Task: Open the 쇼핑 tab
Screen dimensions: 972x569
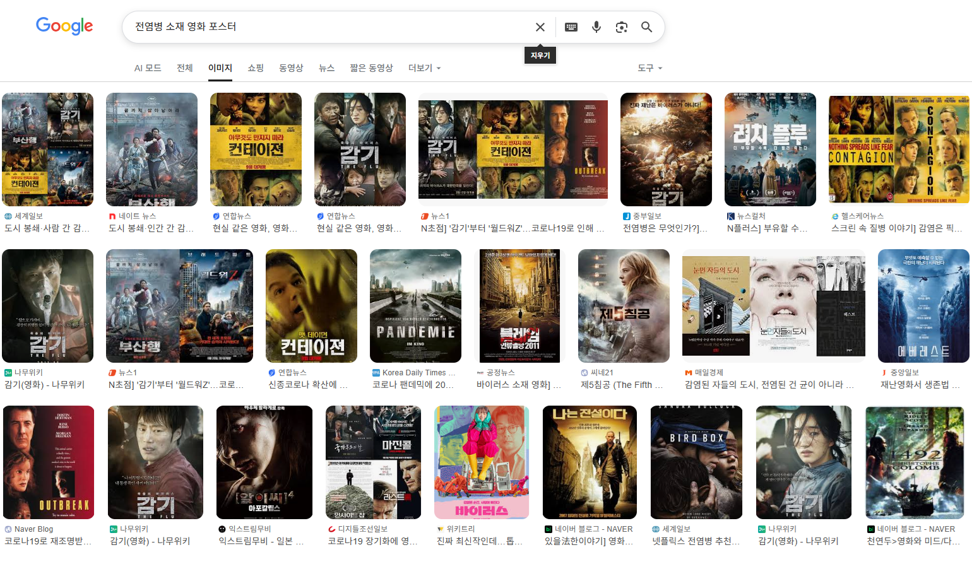Action: (x=256, y=67)
